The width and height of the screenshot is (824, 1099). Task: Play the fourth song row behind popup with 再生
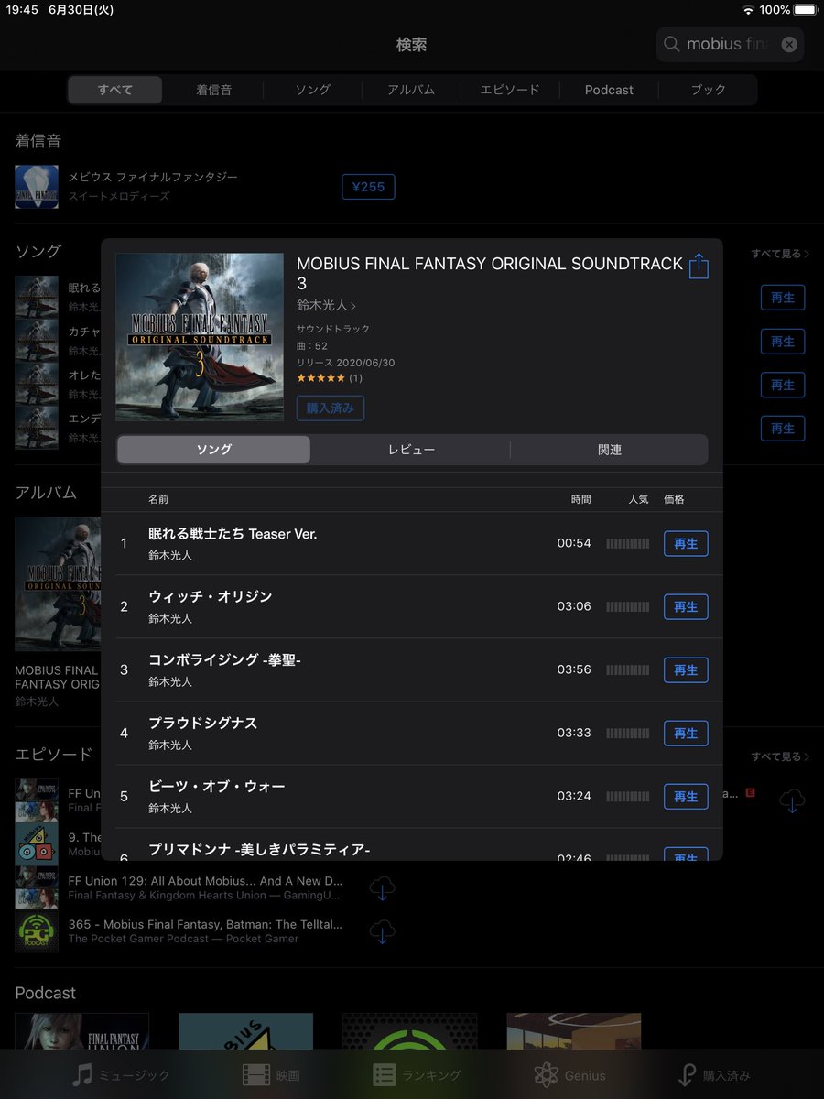click(x=783, y=429)
